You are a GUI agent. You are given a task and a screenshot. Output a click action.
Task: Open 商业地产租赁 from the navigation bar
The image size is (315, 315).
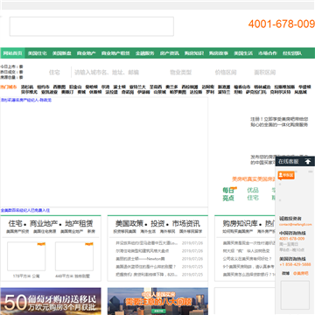(x=115, y=53)
